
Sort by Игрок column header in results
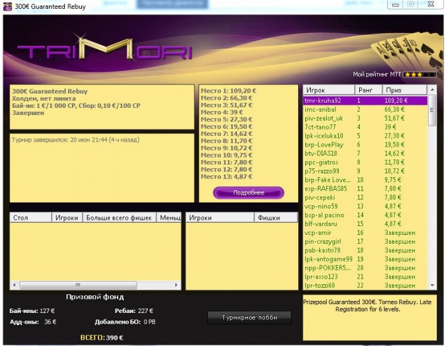329,90
